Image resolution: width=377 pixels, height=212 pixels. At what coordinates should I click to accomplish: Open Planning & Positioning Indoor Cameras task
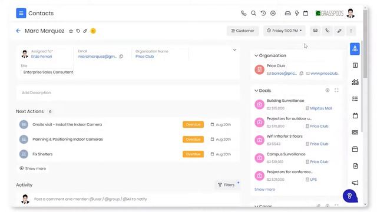pyautogui.click(x=68, y=139)
